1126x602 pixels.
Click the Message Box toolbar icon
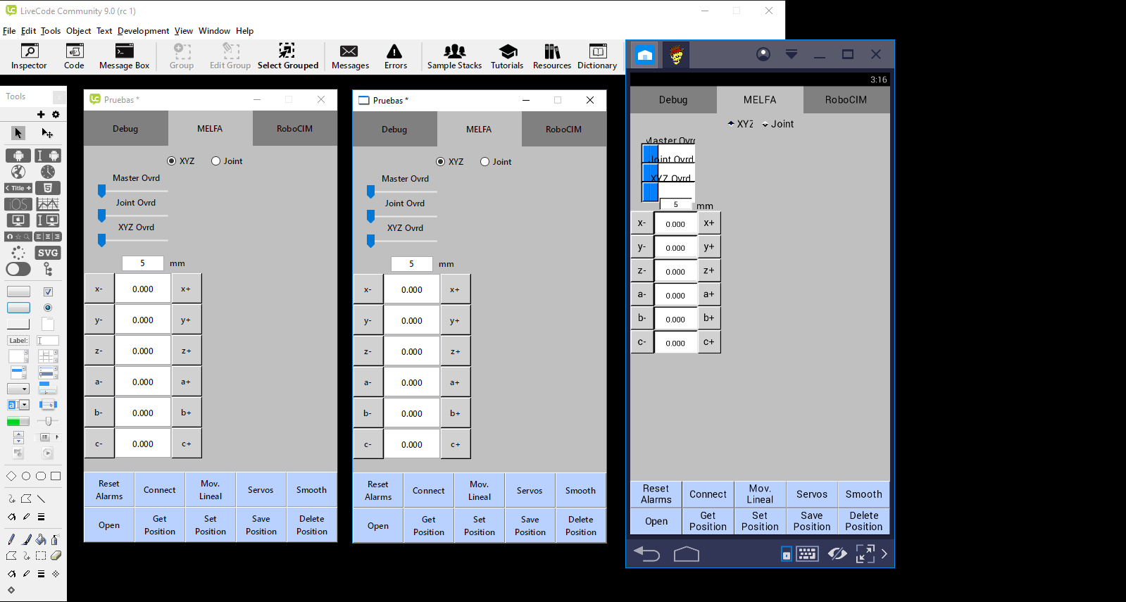(124, 56)
